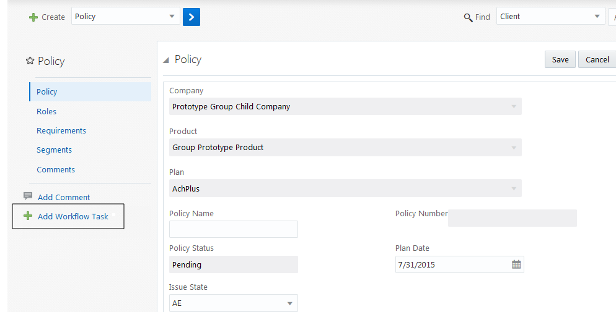
Task: Go to the Requirements sidebar item
Action: click(61, 130)
